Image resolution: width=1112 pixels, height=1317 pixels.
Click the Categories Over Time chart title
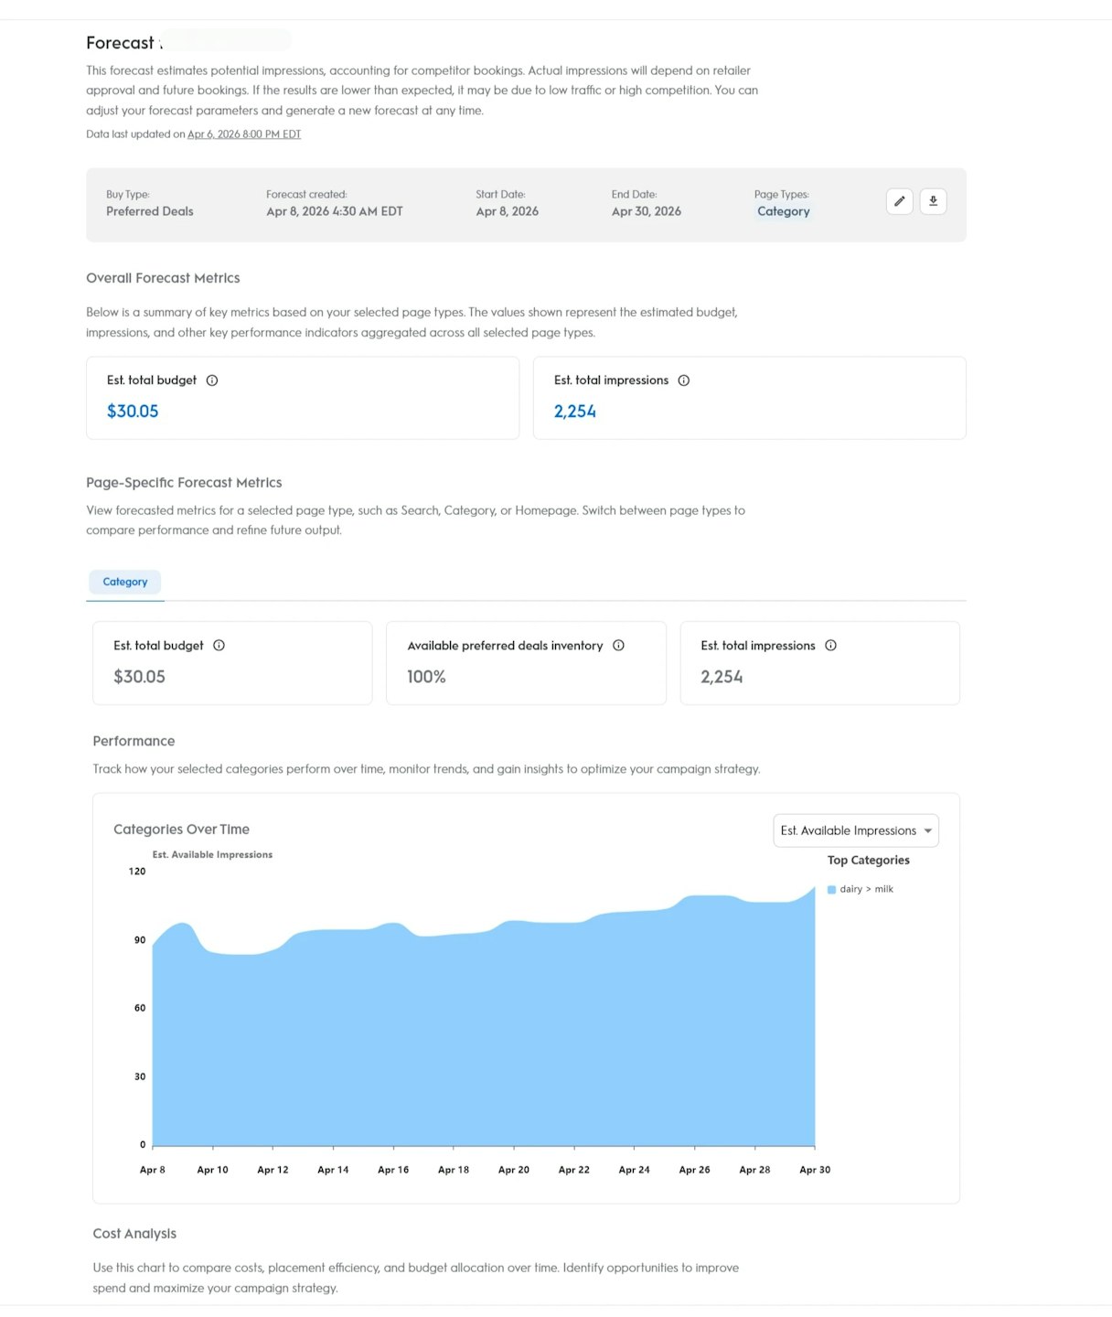(181, 830)
